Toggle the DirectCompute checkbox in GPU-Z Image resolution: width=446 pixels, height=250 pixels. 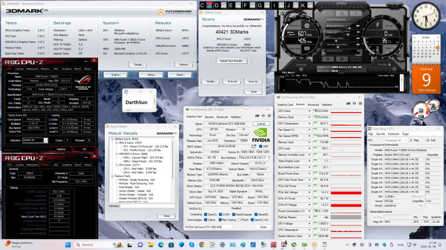point(234,214)
